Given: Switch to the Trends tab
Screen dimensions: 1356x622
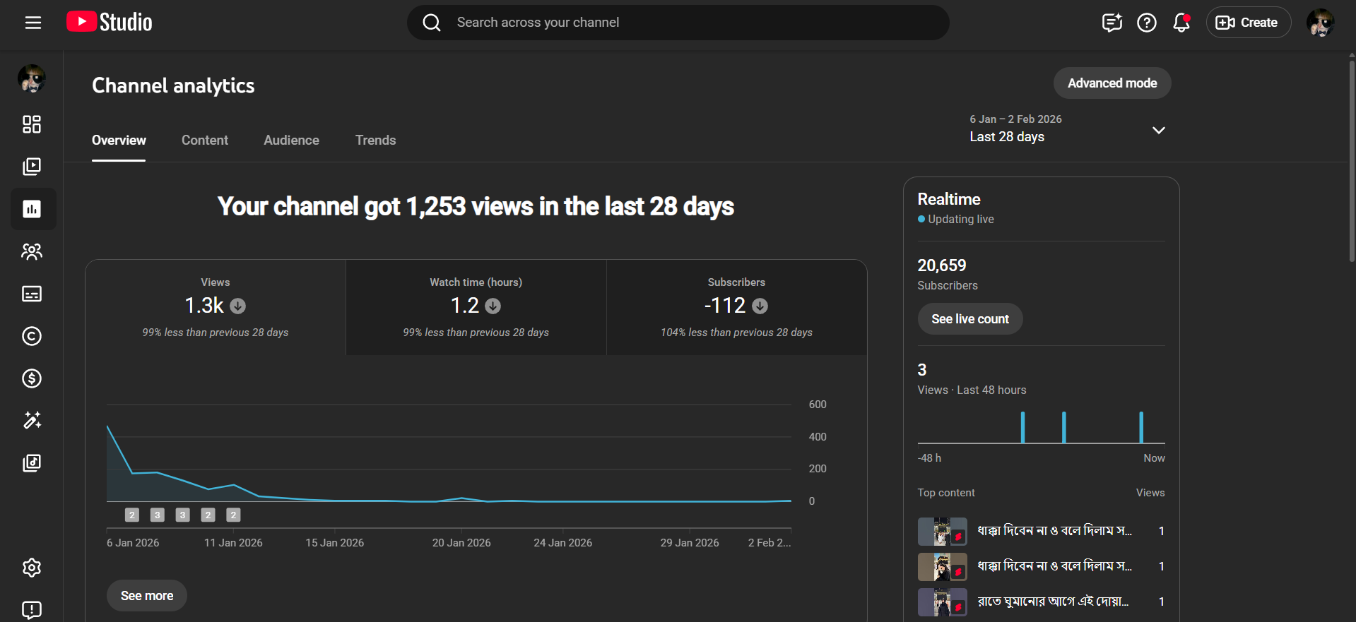Looking at the screenshot, I should 375,140.
